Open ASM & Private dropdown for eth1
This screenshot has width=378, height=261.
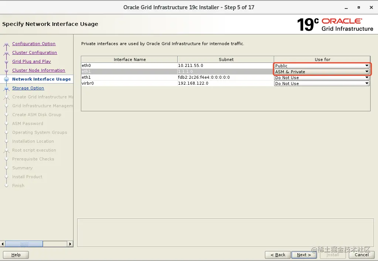322,72
